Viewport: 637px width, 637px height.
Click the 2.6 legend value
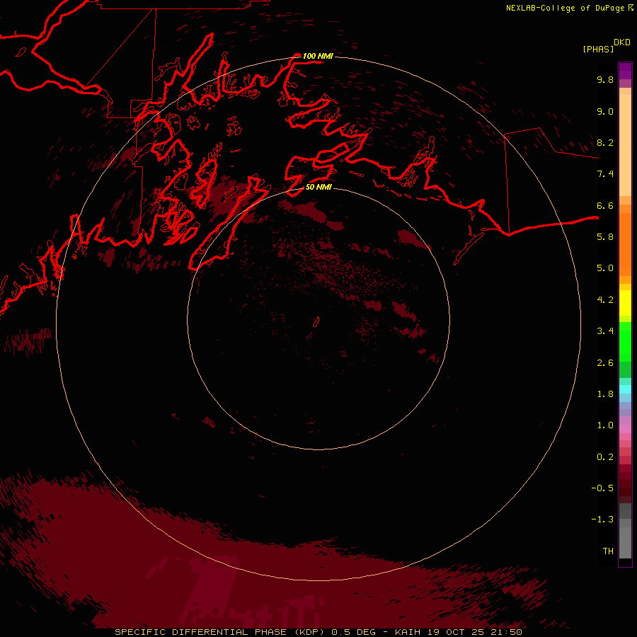[x=605, y=363]
